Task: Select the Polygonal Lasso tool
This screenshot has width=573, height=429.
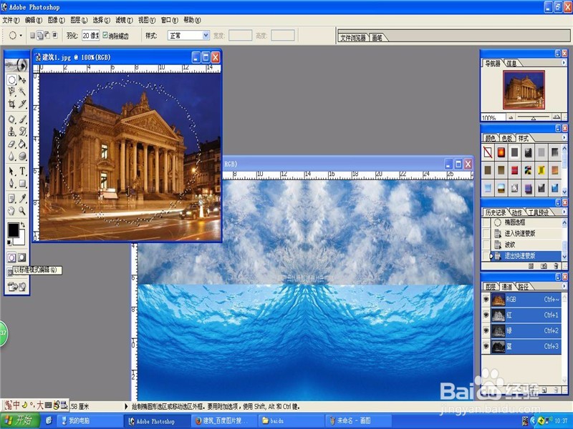Action: 11,92
